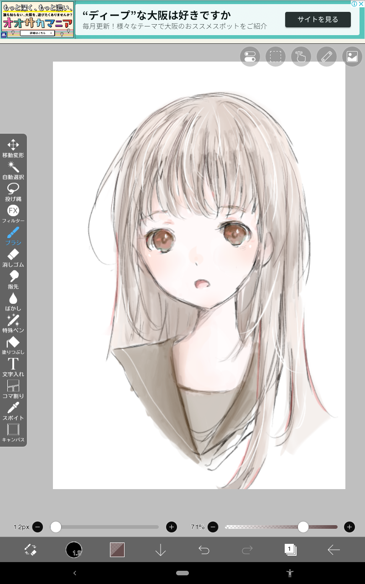Close the ad with the X icon
Viewport: 365px width, 584px height.
coord(361,4)
